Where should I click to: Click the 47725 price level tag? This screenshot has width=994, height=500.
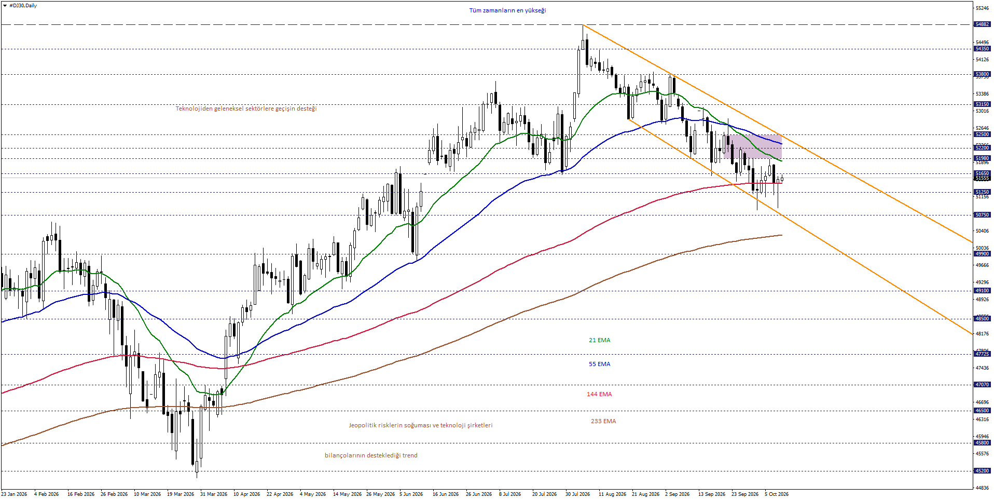982,354
